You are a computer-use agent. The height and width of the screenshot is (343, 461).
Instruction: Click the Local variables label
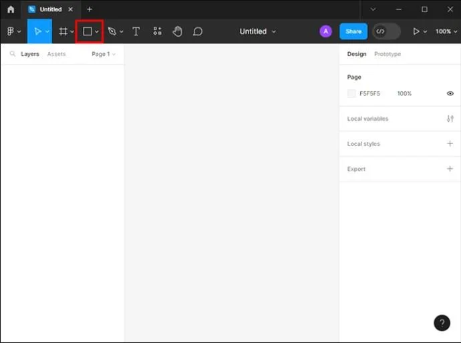367,119
